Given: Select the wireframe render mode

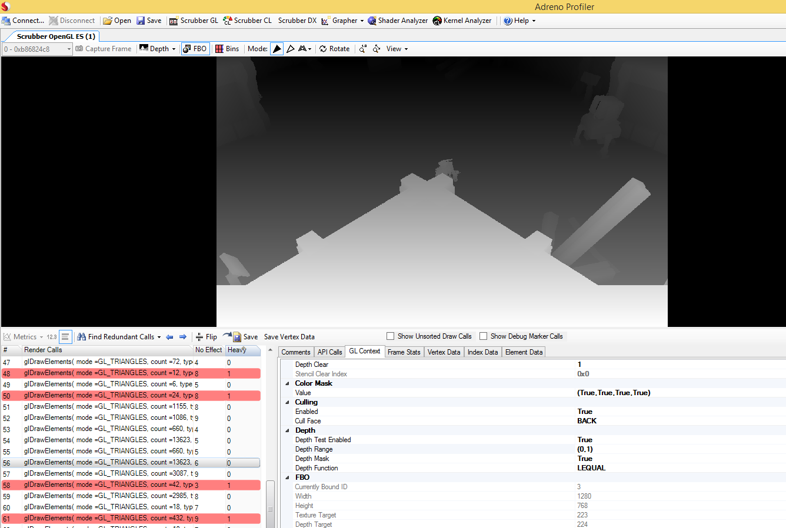Looking at the screenshot, I should (x=290, y=49).
